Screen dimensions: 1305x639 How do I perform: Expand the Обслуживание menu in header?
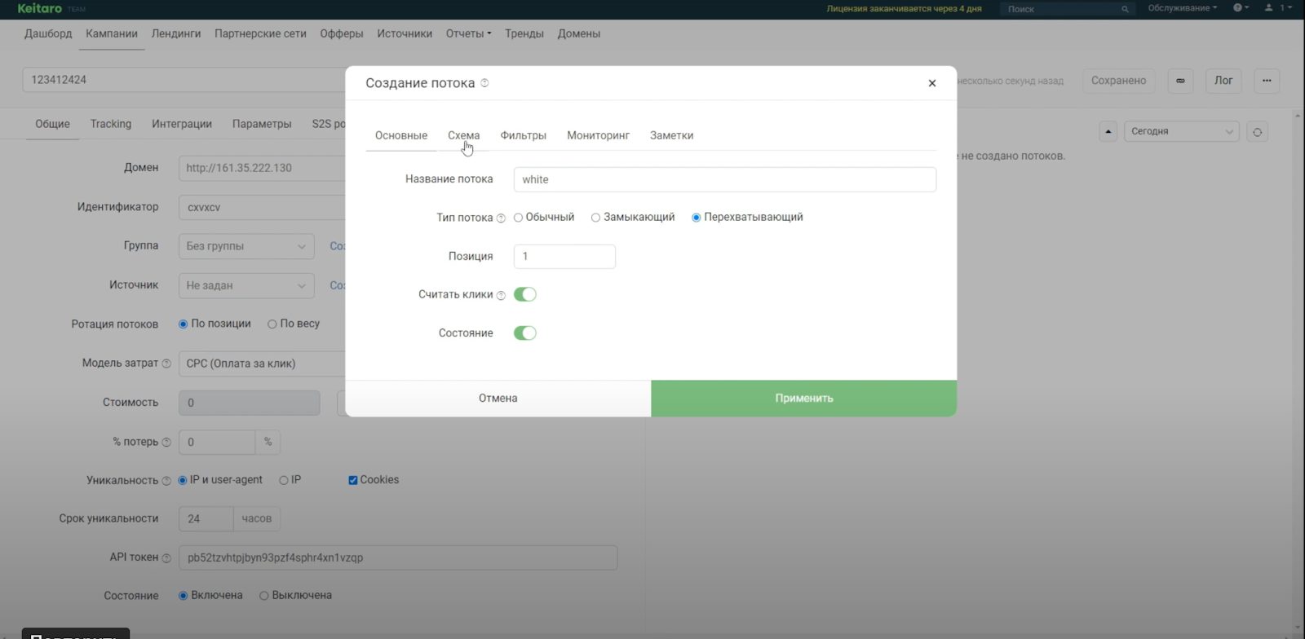click(x=1183, y=8)
